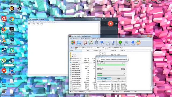Open the File menu in WinRAR
The image size is (172, 97).
(x=71, y=39)
